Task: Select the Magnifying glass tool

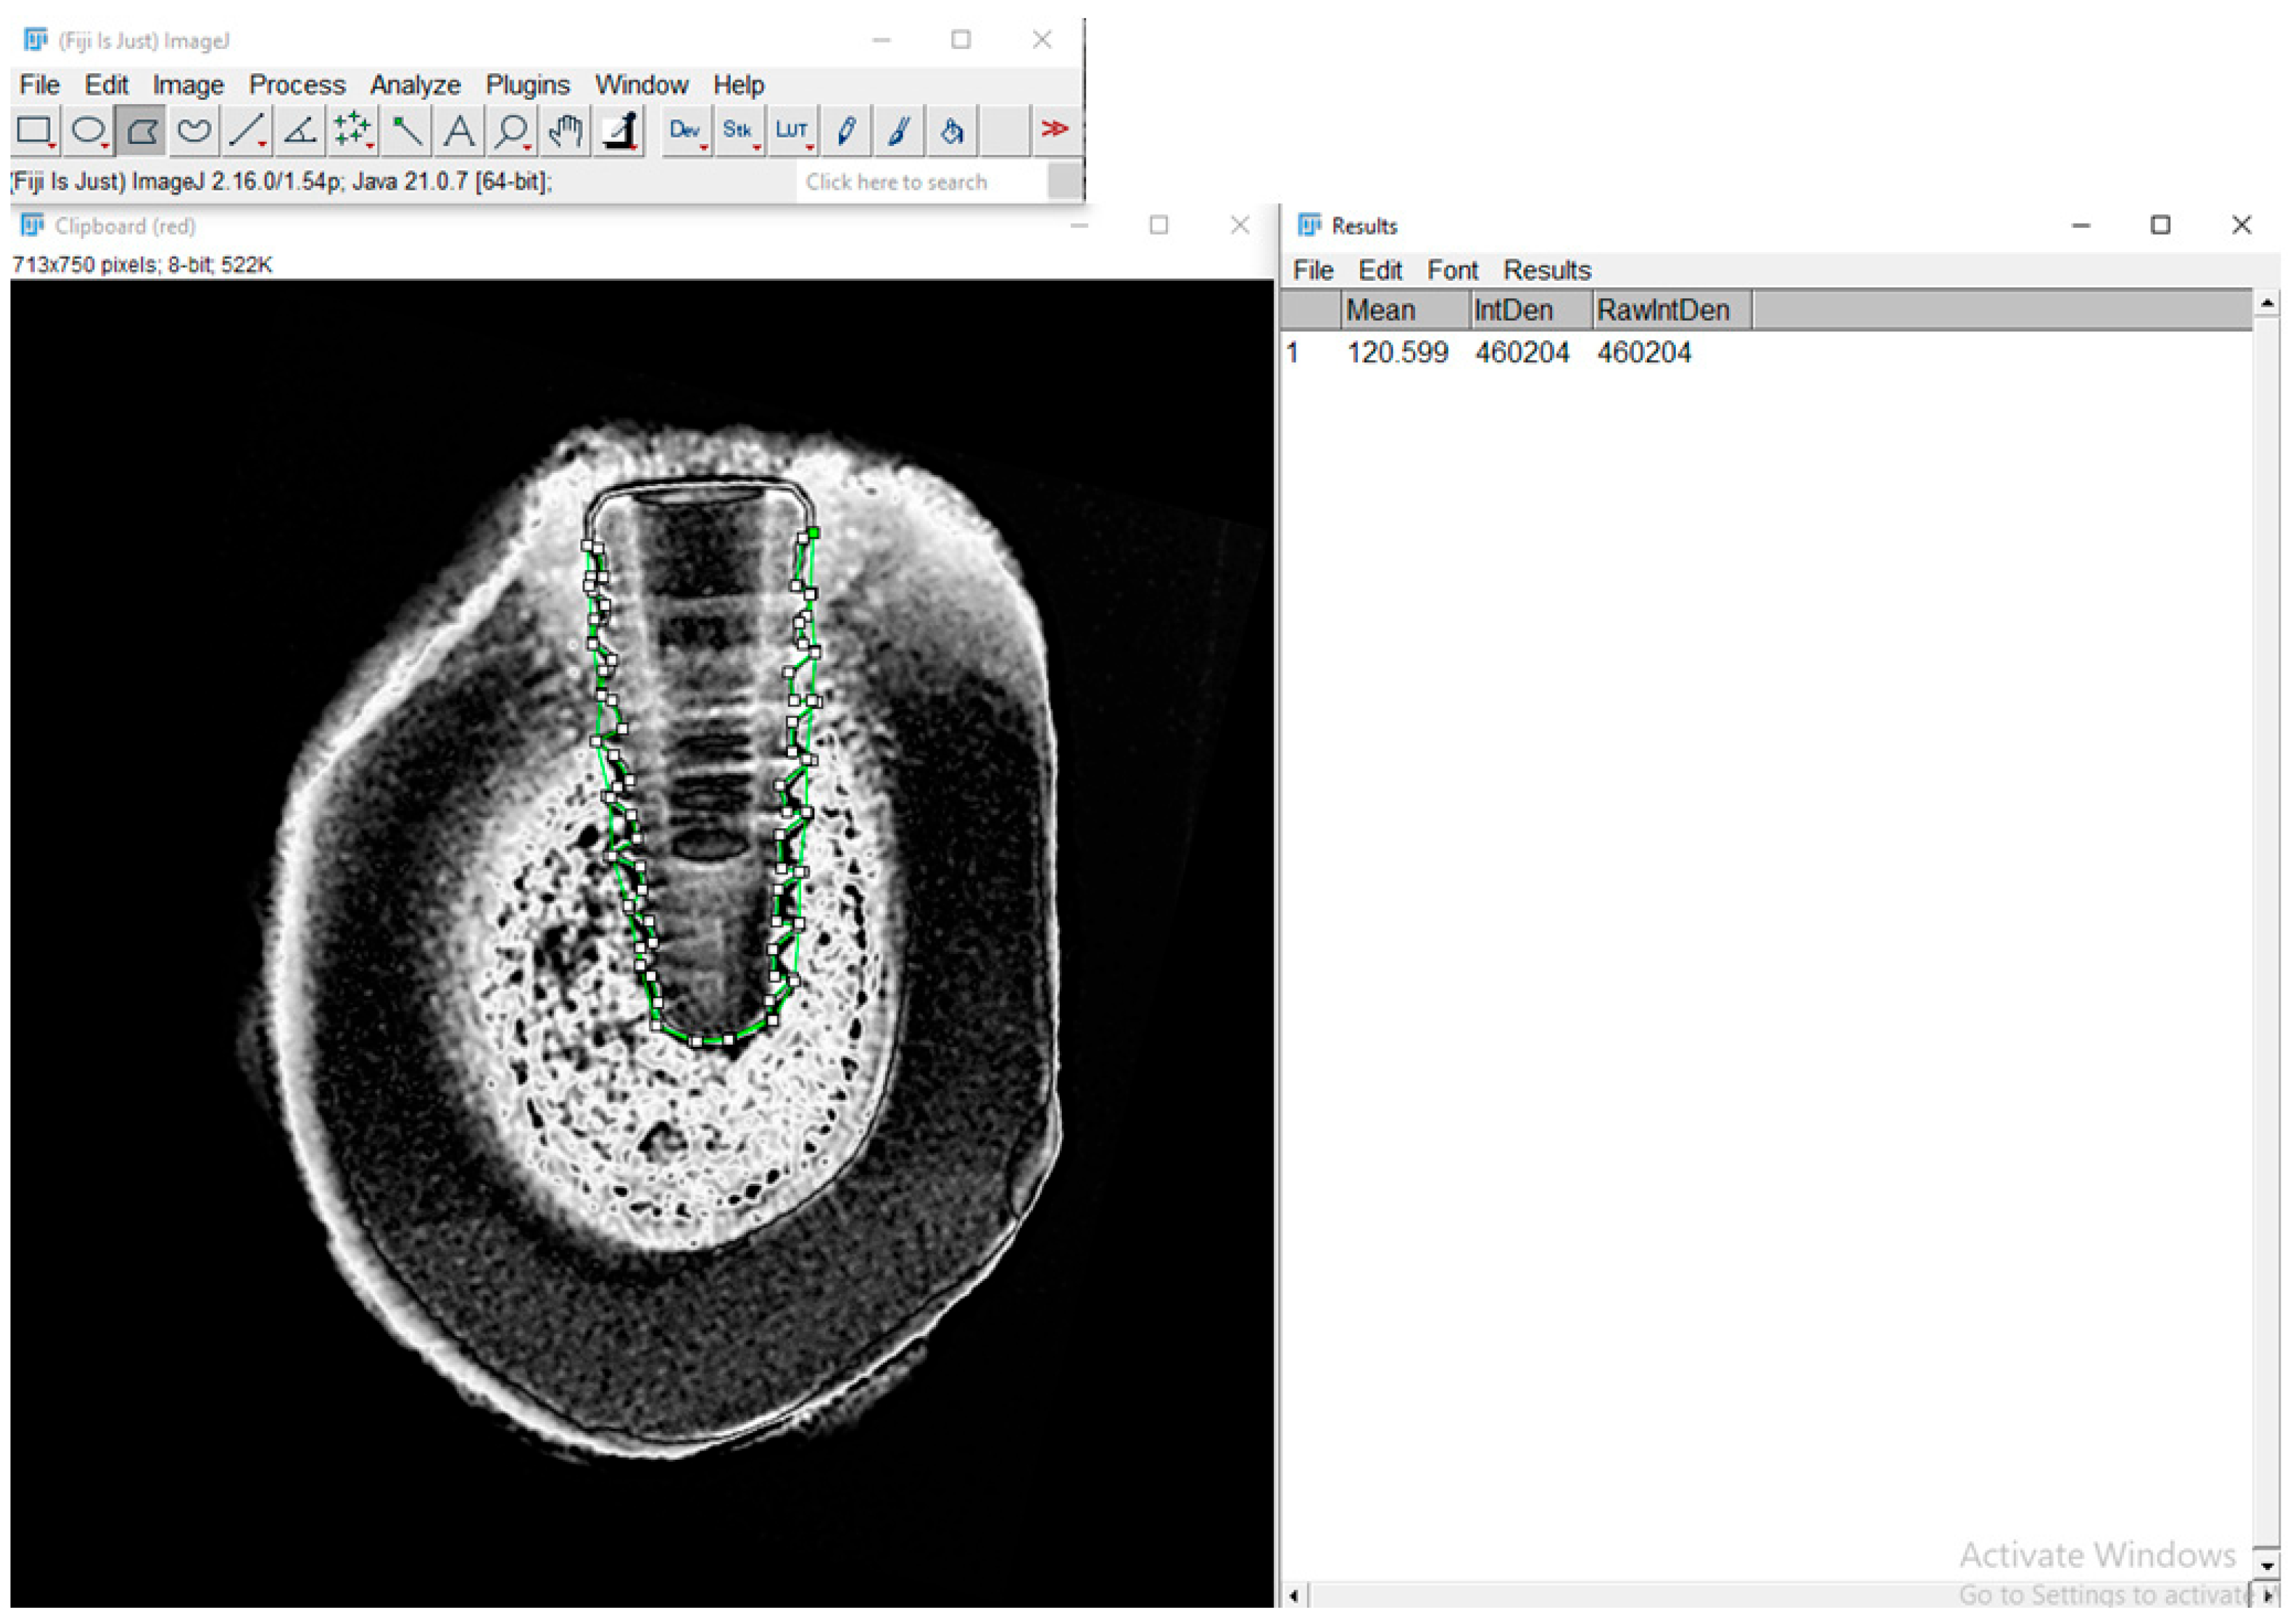Action: click(512, 130)
